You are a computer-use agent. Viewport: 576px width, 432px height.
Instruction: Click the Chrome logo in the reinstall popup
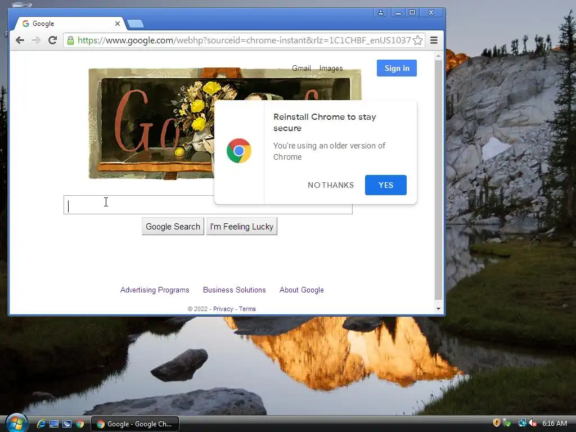(239, 151)
